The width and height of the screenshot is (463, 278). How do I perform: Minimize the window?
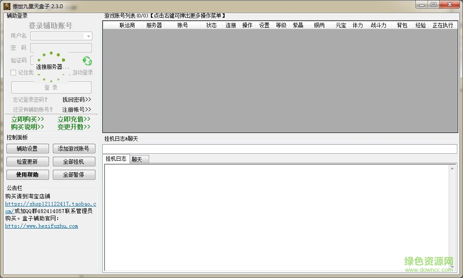click(x=422, y=4)
